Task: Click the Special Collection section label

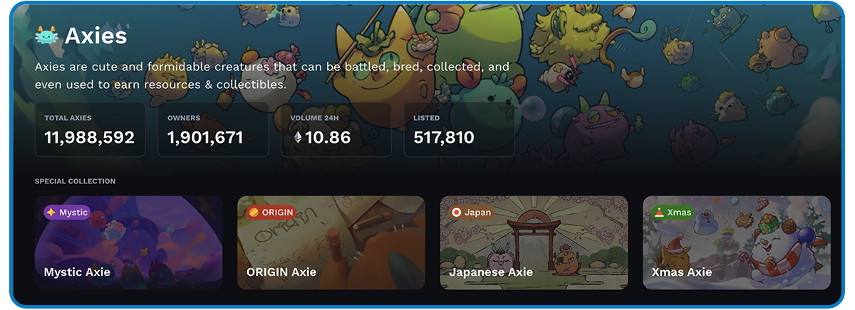Action: point(75,181)
